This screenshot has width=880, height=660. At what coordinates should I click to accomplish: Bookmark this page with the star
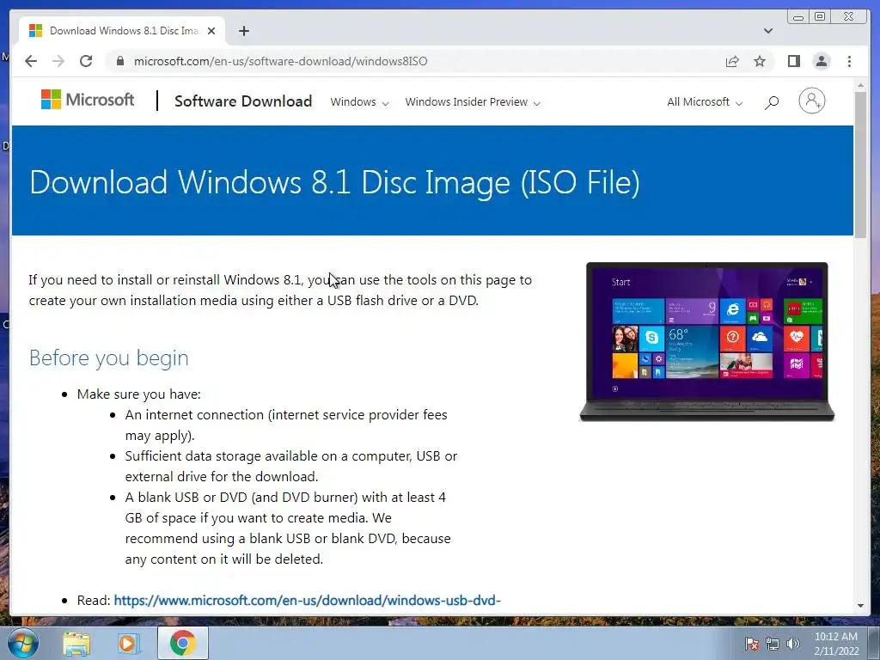(760, 61)
